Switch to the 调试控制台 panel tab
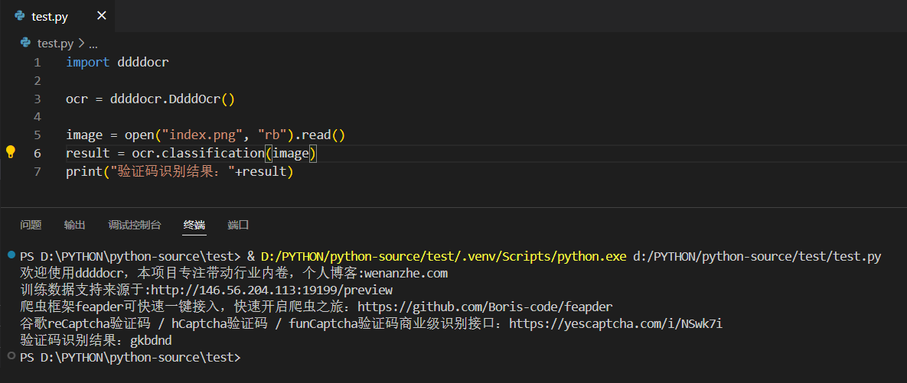 pos(135,225)
